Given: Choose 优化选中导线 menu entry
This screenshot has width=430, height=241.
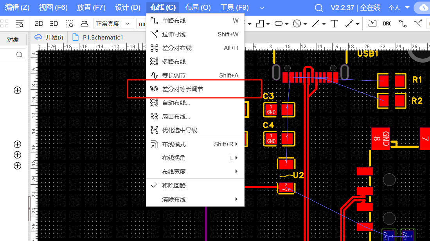Looking at the screenshot, I should click(x=195, y=130).
